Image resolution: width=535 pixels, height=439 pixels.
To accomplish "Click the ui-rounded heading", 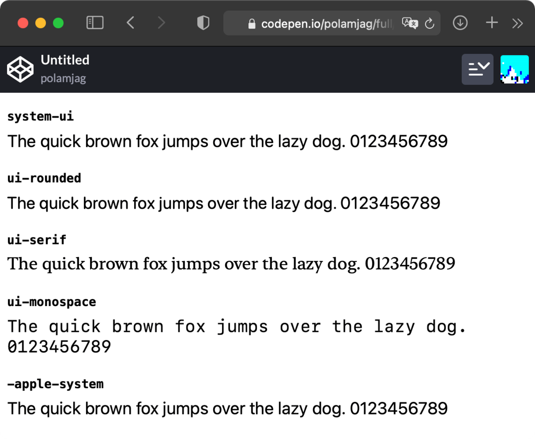I will (44, 178).
